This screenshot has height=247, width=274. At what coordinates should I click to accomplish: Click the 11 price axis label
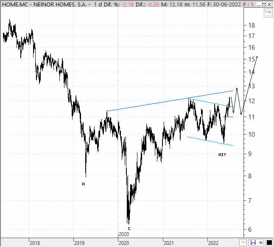[252, 117]
